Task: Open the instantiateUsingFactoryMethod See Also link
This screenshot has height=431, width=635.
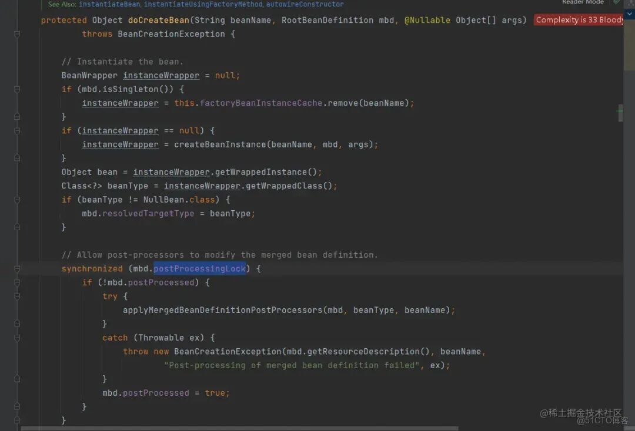Action: 203,4
